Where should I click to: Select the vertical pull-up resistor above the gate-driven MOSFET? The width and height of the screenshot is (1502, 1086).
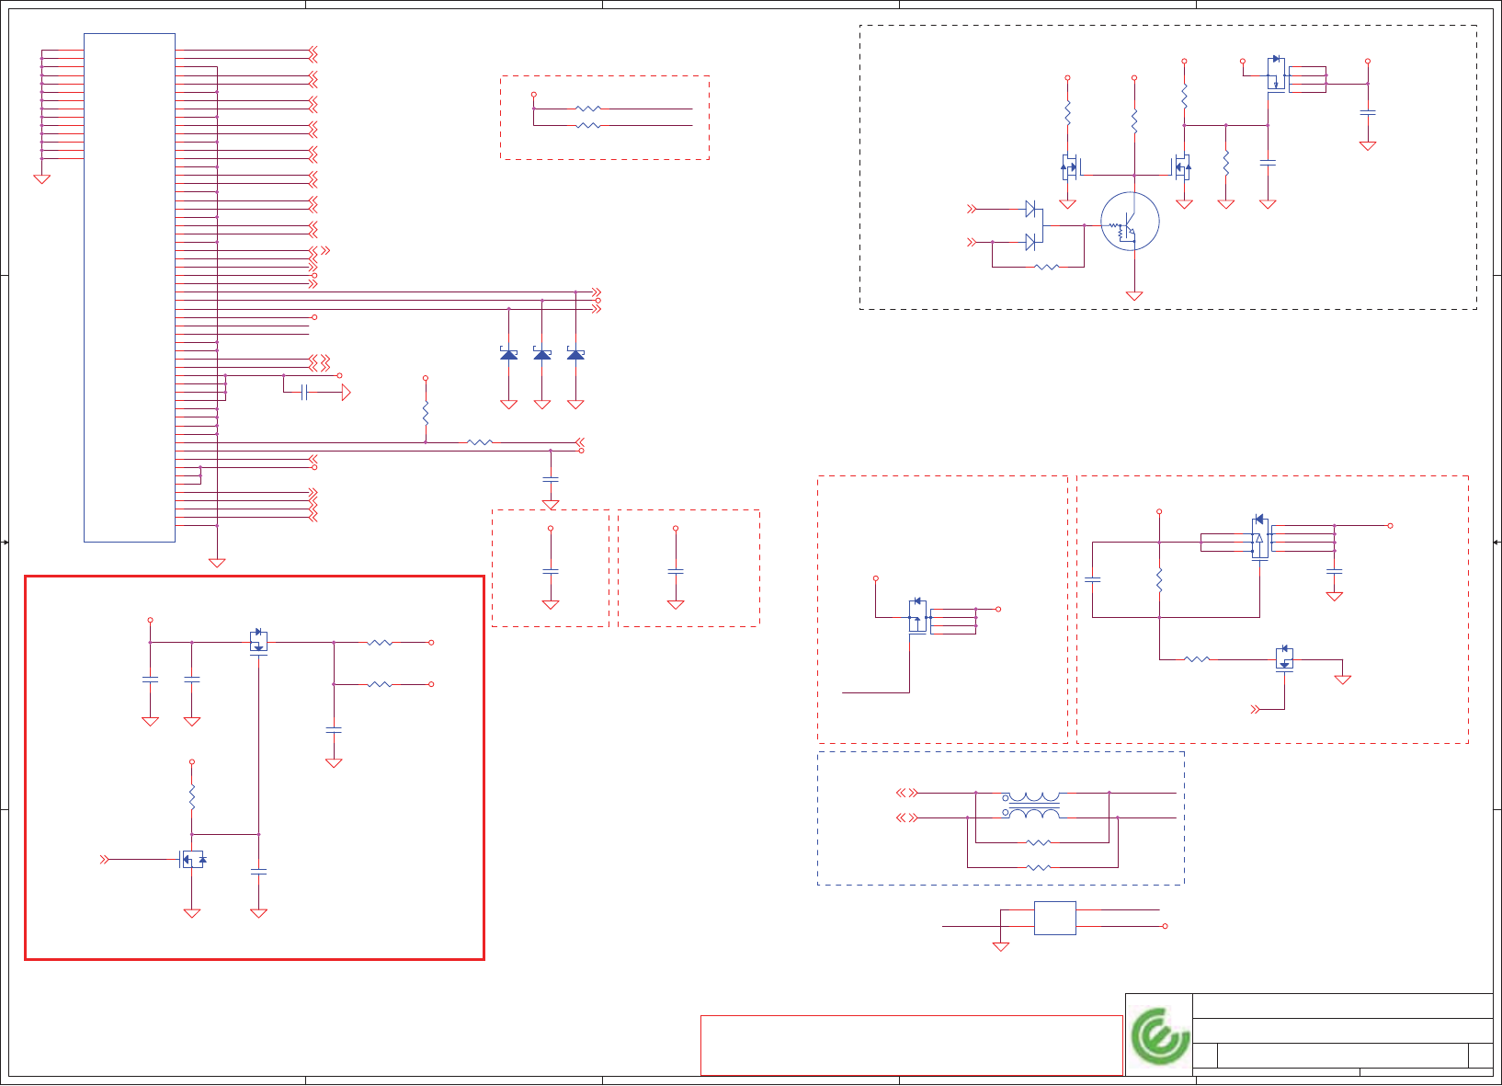click(x=192, y=797)
